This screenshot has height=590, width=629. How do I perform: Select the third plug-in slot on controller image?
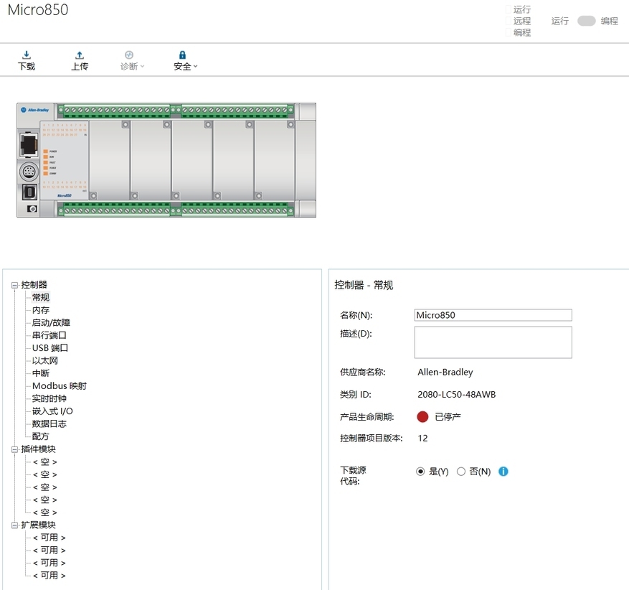pos(191,160)
